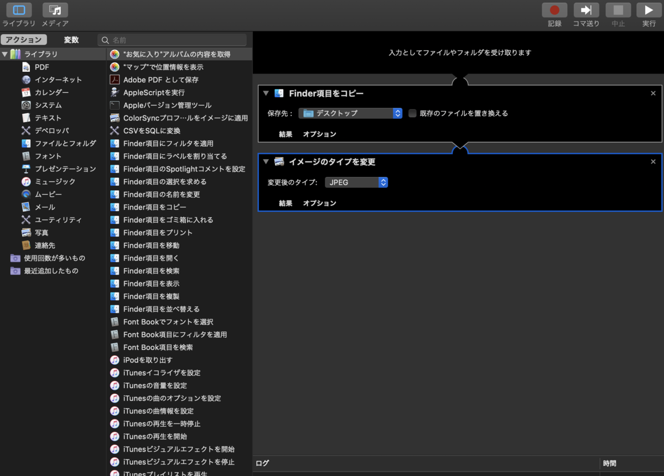The width and height of the screenshot is (664, 476).
Task: Run the workflow with the 実行 icon
Action: tap(649, 9)
